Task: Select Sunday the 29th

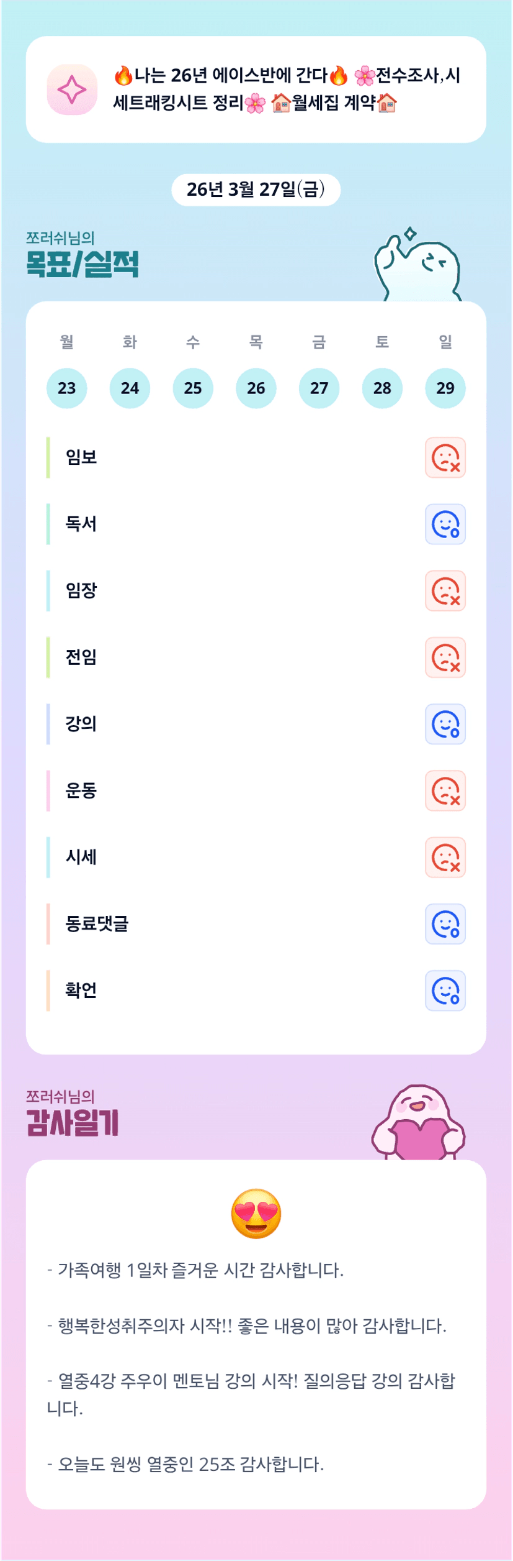Action: click(x=445, y=388)
